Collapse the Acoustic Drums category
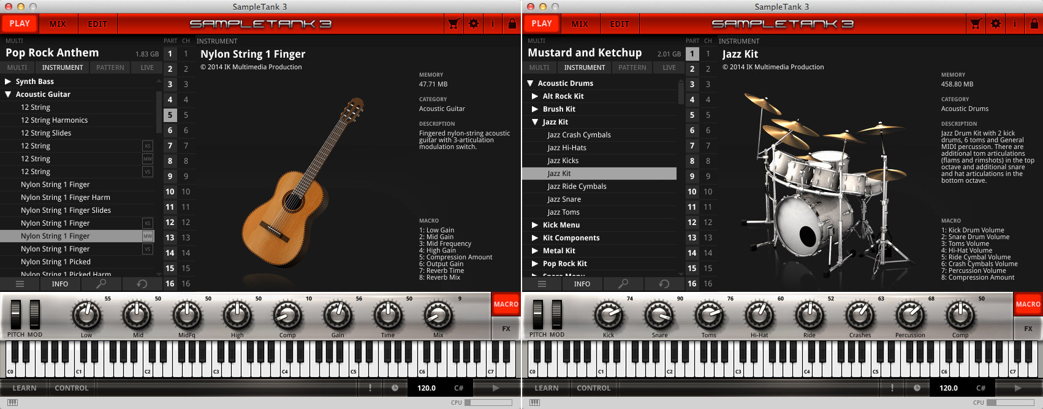The width and height of the screenshot is (1043, 409). pos(530,83)
